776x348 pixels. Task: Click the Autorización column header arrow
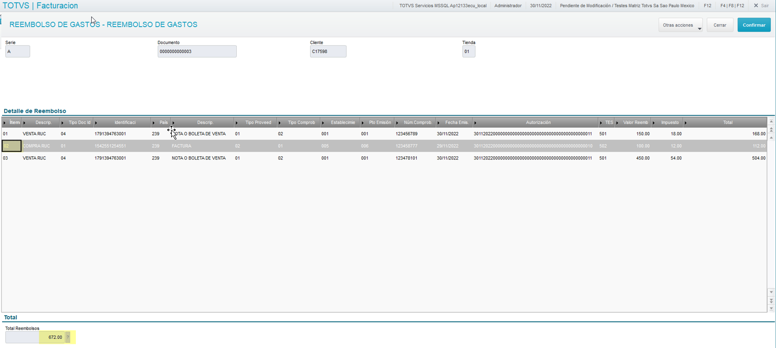(475, 122)
